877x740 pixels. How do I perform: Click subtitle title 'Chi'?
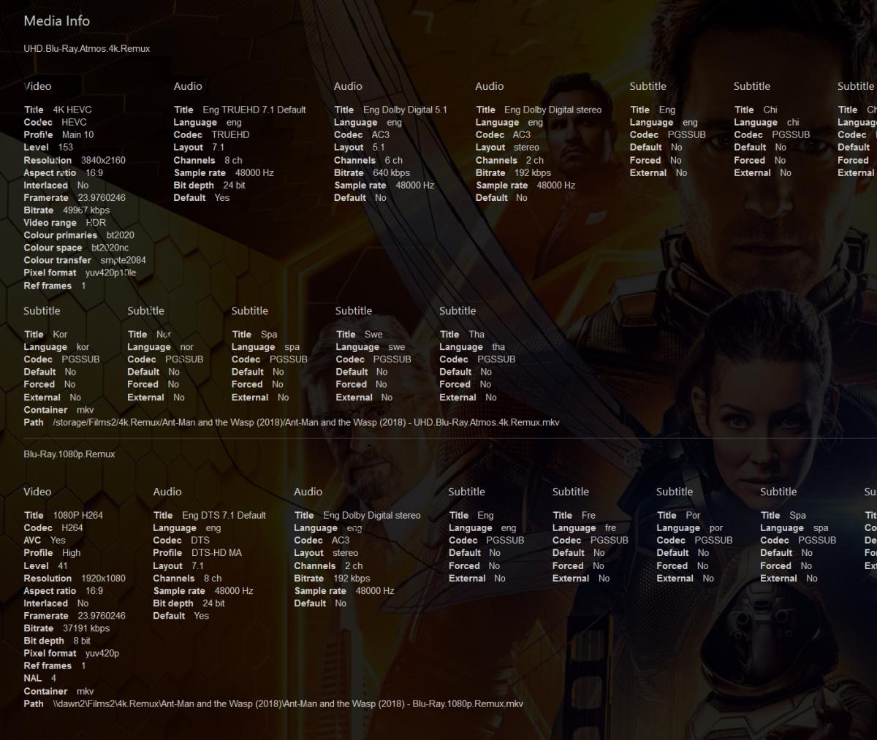(770, 110)
